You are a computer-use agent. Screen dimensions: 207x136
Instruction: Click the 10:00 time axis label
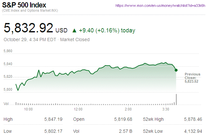tap(28, 109)
